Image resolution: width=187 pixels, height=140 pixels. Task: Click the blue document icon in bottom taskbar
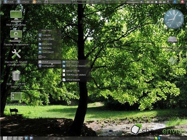27,138
